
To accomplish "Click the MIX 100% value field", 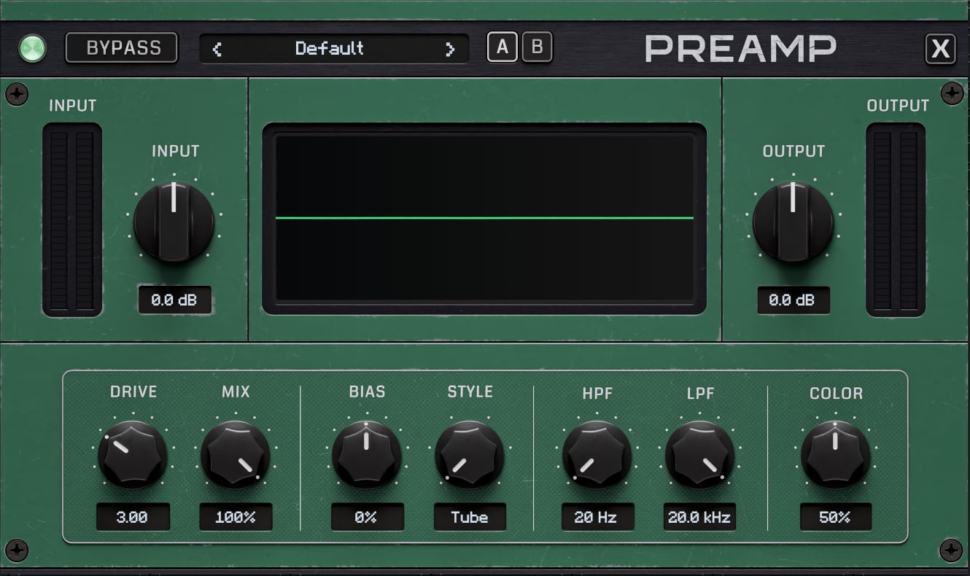I will [x=236, y=517].
